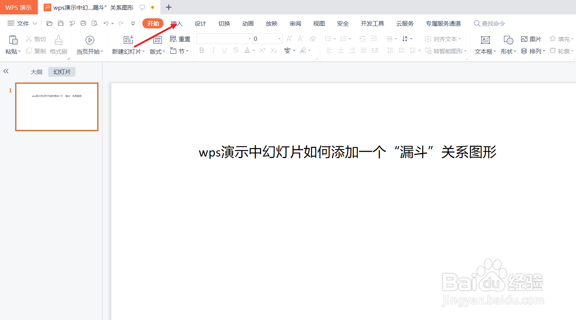Click the Decrease Indent icon
Image resolution: width=576 pixels, height=320 pixels.
[x=362, y=39]
